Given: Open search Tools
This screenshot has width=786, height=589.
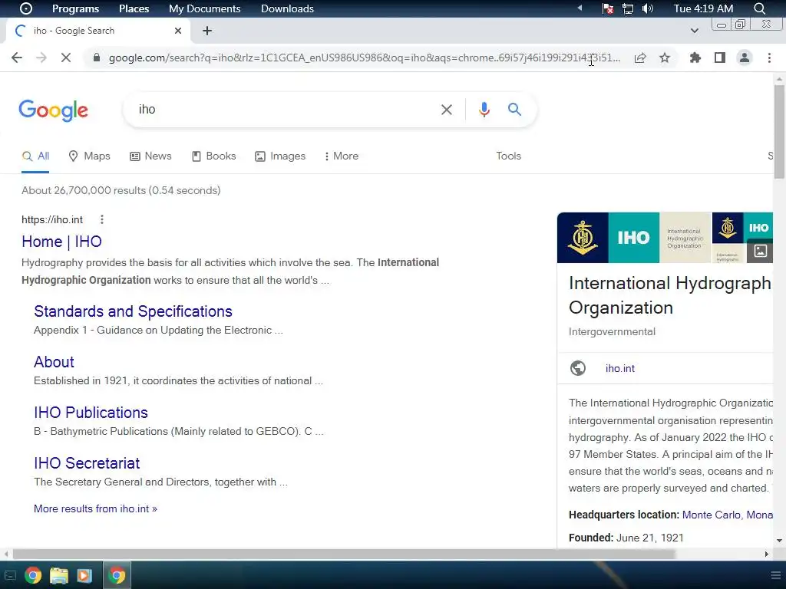Looking at the screenshot, I should (x=508, y=156).
